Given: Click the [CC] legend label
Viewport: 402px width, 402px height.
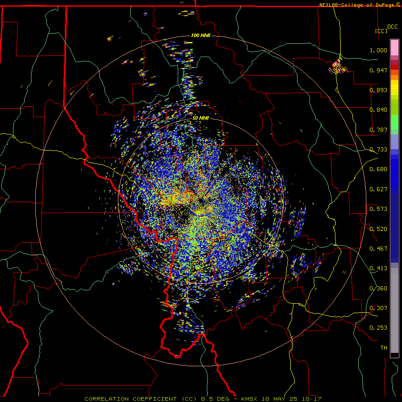Looking at the screenshot, I should click(x=381, y=31).
